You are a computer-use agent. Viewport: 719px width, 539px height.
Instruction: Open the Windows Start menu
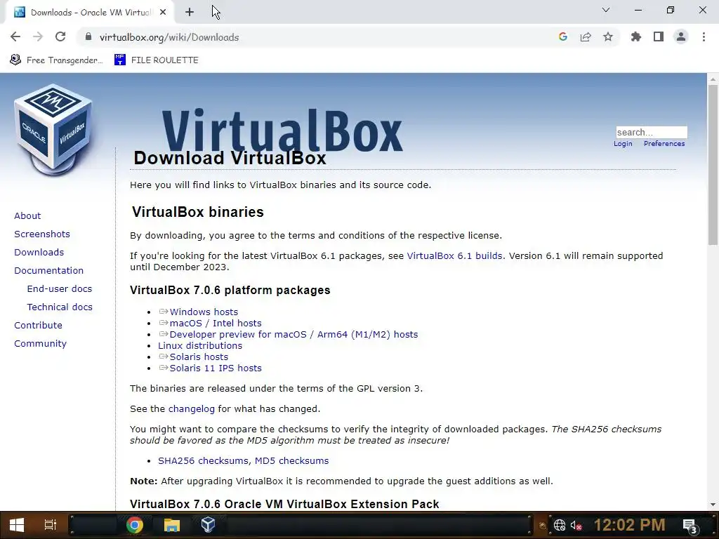tap(17, 525)
